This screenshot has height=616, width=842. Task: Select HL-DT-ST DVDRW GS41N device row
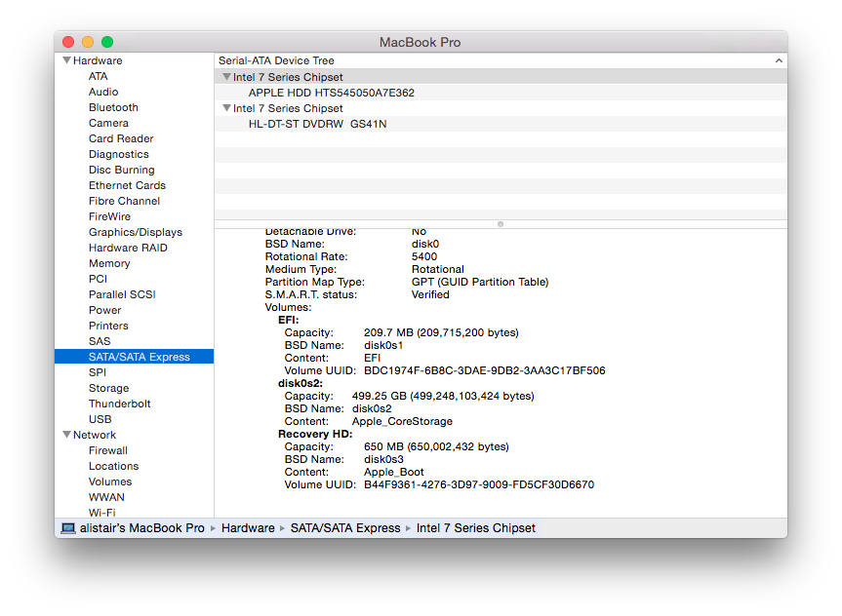501,124
